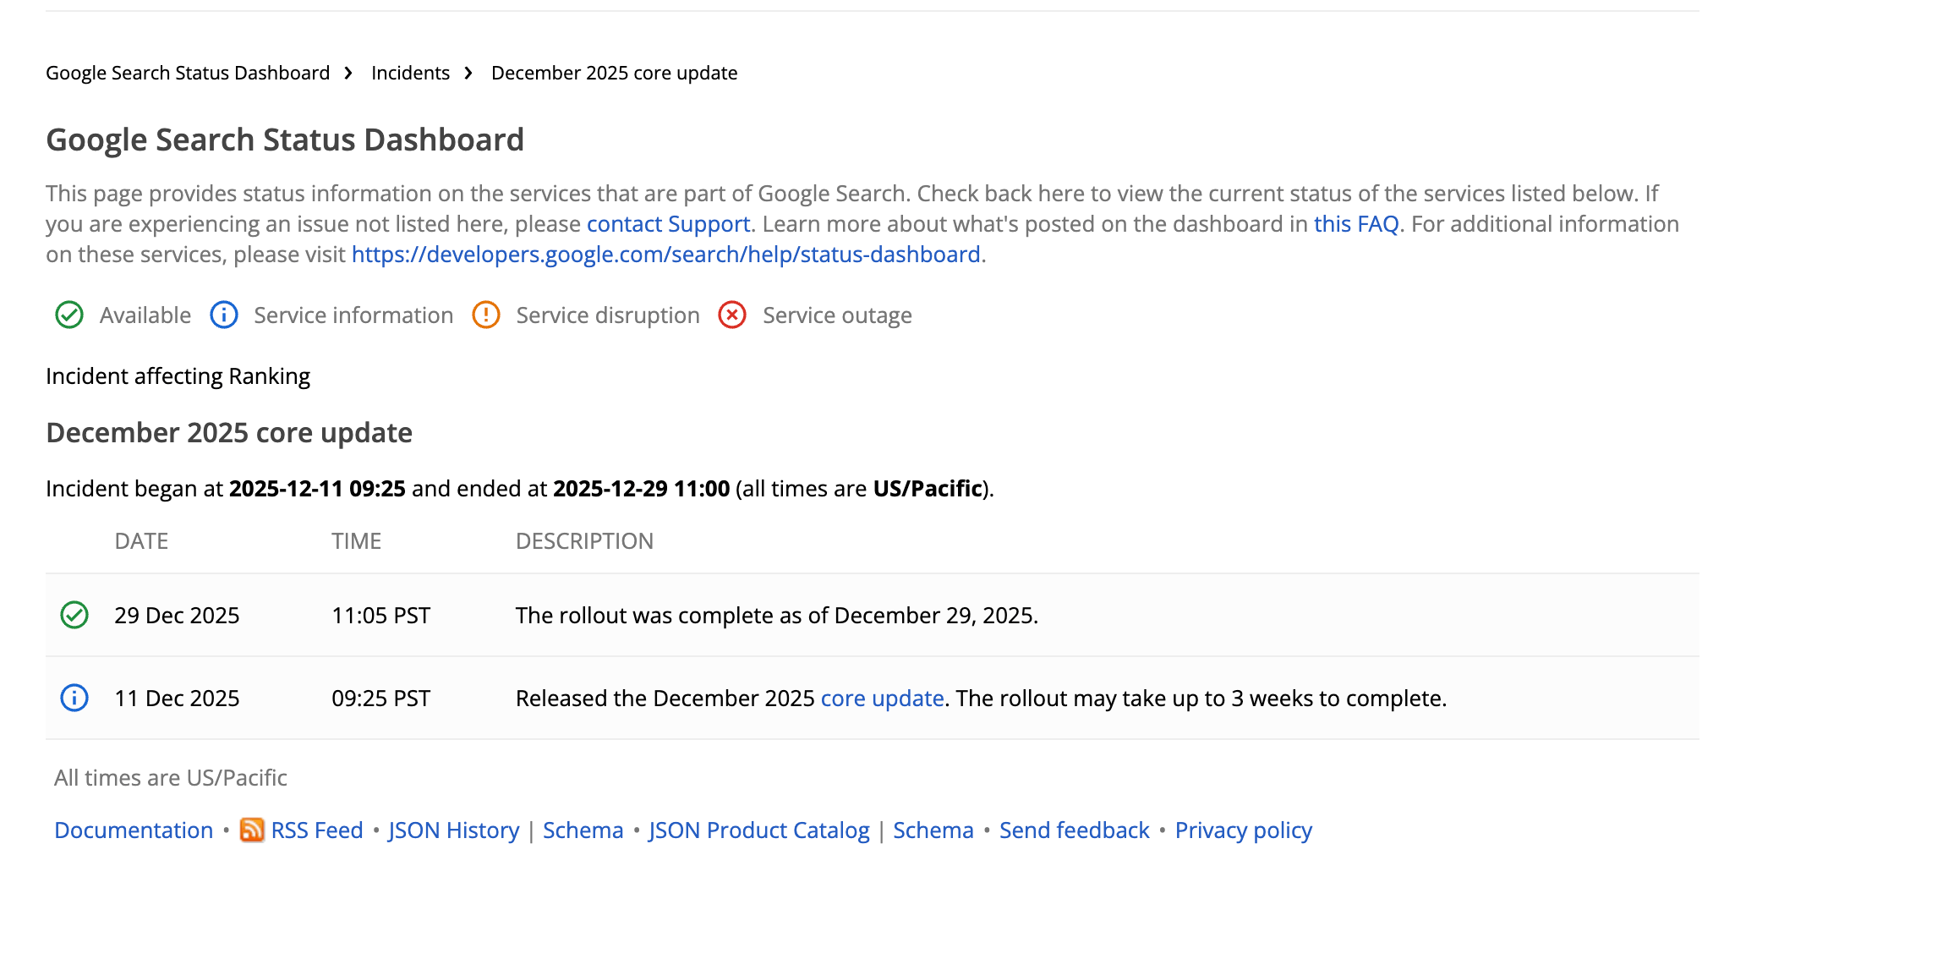Click the red Service outage legend icon
The width and height of the screenshot is (1943, 959).
tap(732, 315)
